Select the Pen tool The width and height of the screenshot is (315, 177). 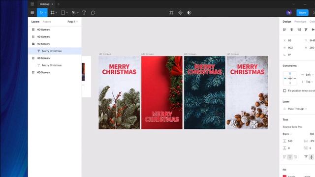pyautogui.click(x=73, y=13)
